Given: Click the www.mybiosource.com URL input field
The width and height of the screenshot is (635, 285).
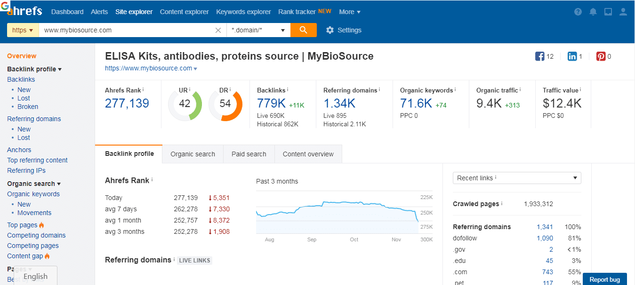Looking at the screenshot, I should pyautogui.click(x=127, y=30).
